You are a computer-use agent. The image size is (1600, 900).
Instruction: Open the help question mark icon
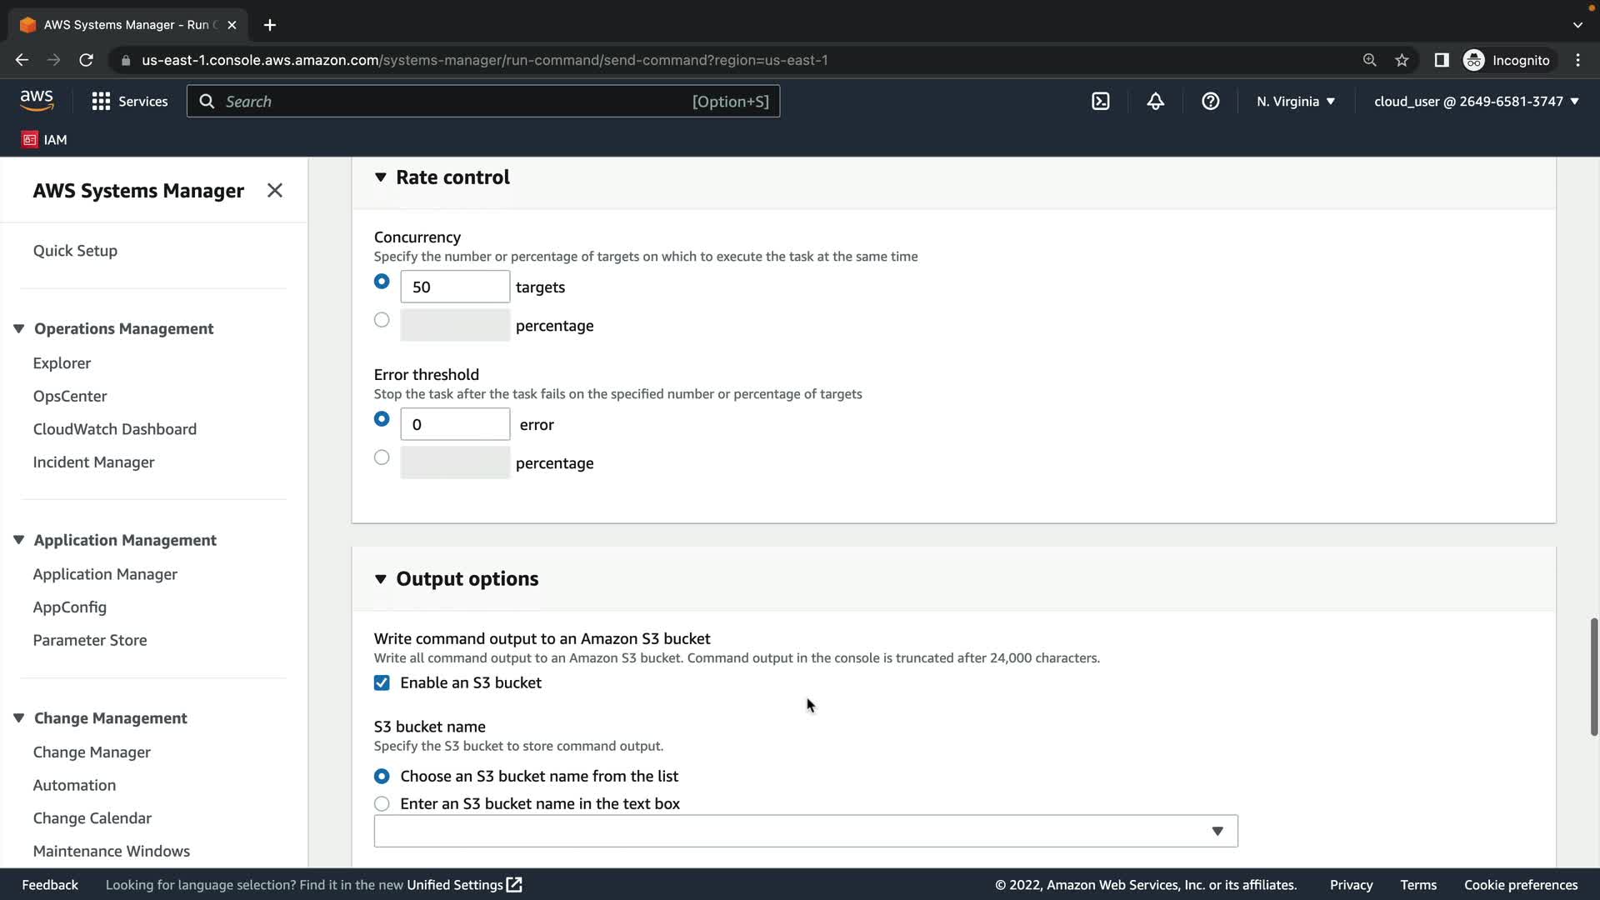(1210, 102)
